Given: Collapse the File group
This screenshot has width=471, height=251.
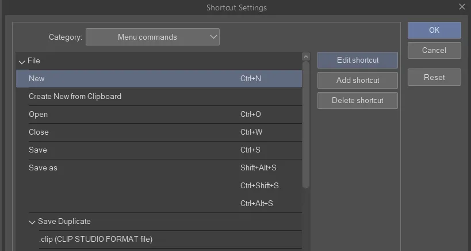Looking at the screenshot, I should (22, 61).
